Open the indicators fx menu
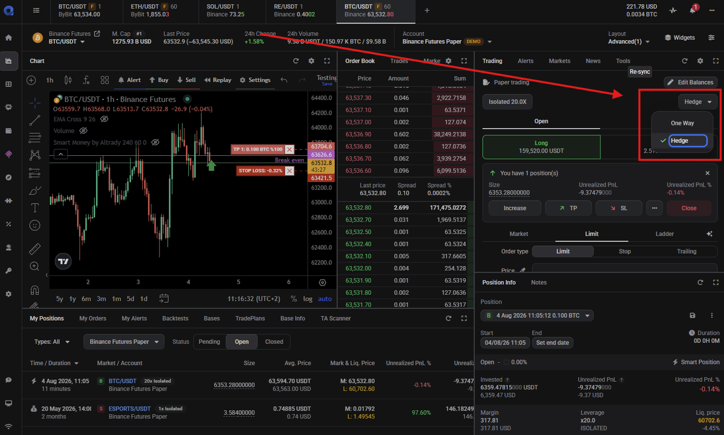The width and height of the screenshot is (724, 435). coord(86,80)
